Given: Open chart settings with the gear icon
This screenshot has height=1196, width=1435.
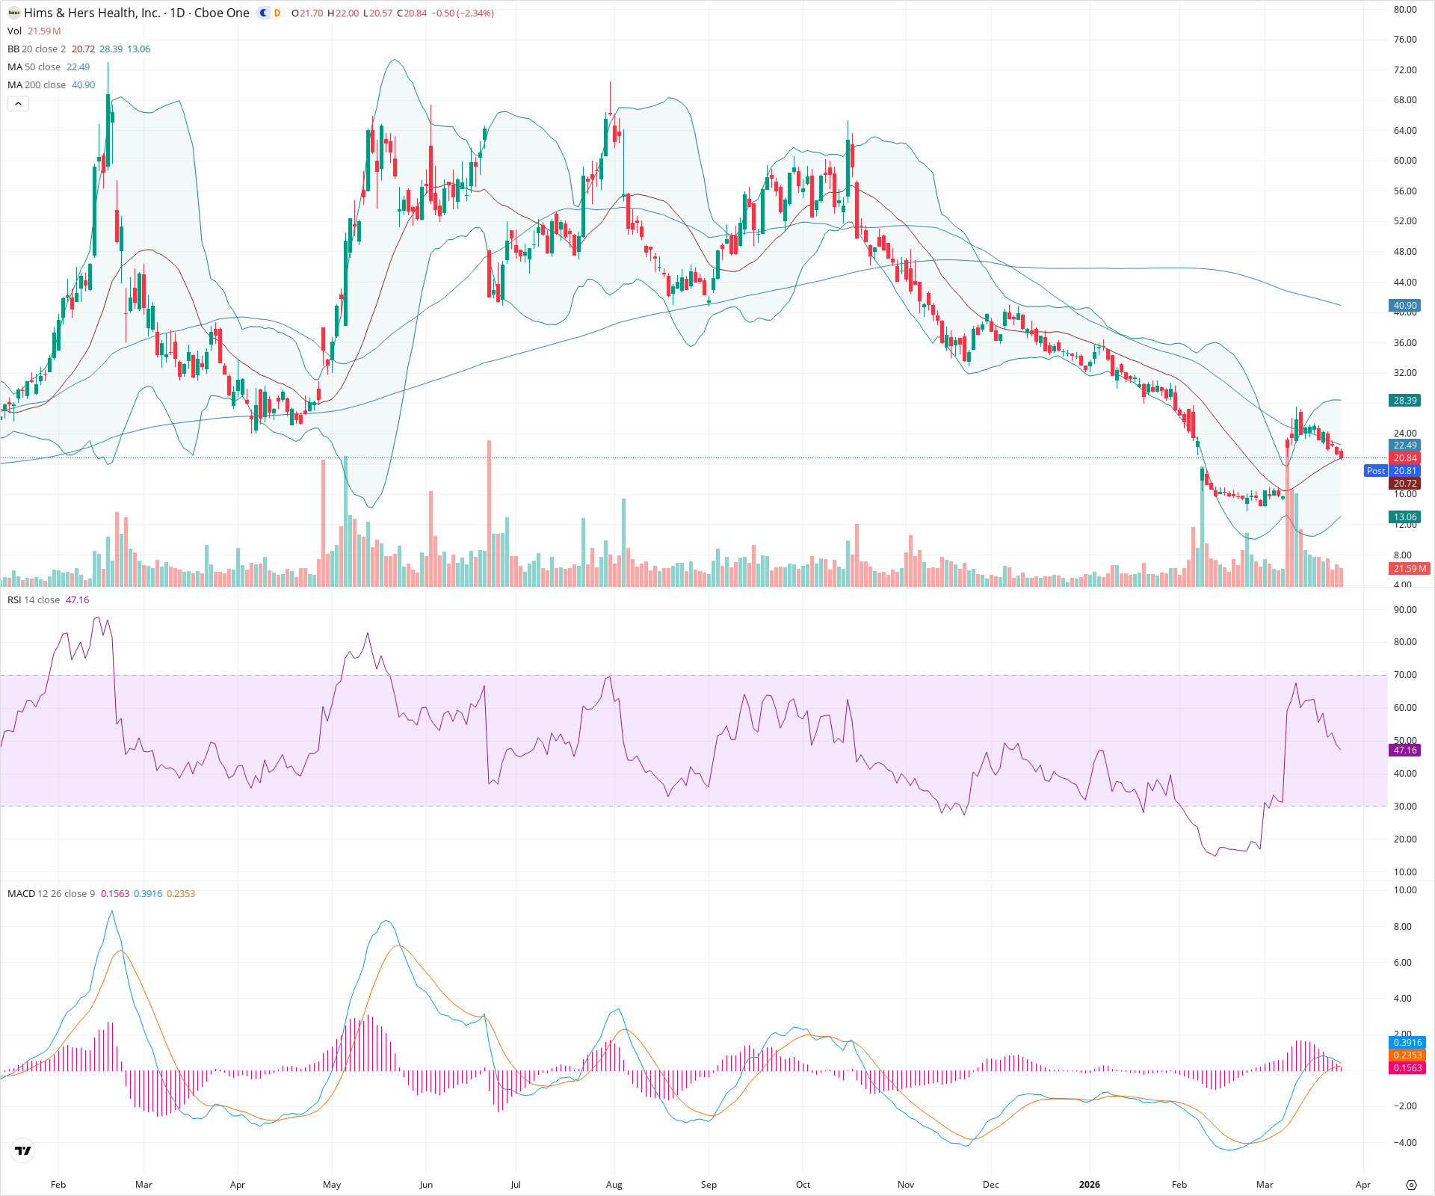Looking at the screenshot, I should (x=1413, y=1185).
